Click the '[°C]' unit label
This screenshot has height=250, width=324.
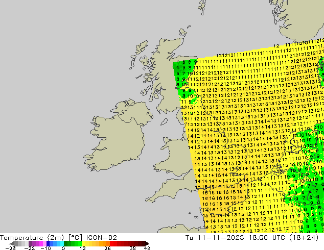tap(75, 238)
